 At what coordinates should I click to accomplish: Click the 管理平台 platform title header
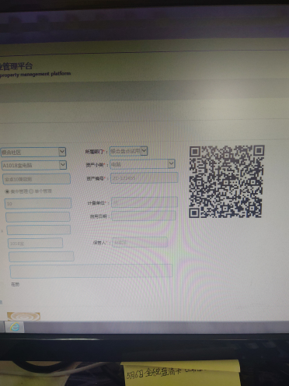16,66
